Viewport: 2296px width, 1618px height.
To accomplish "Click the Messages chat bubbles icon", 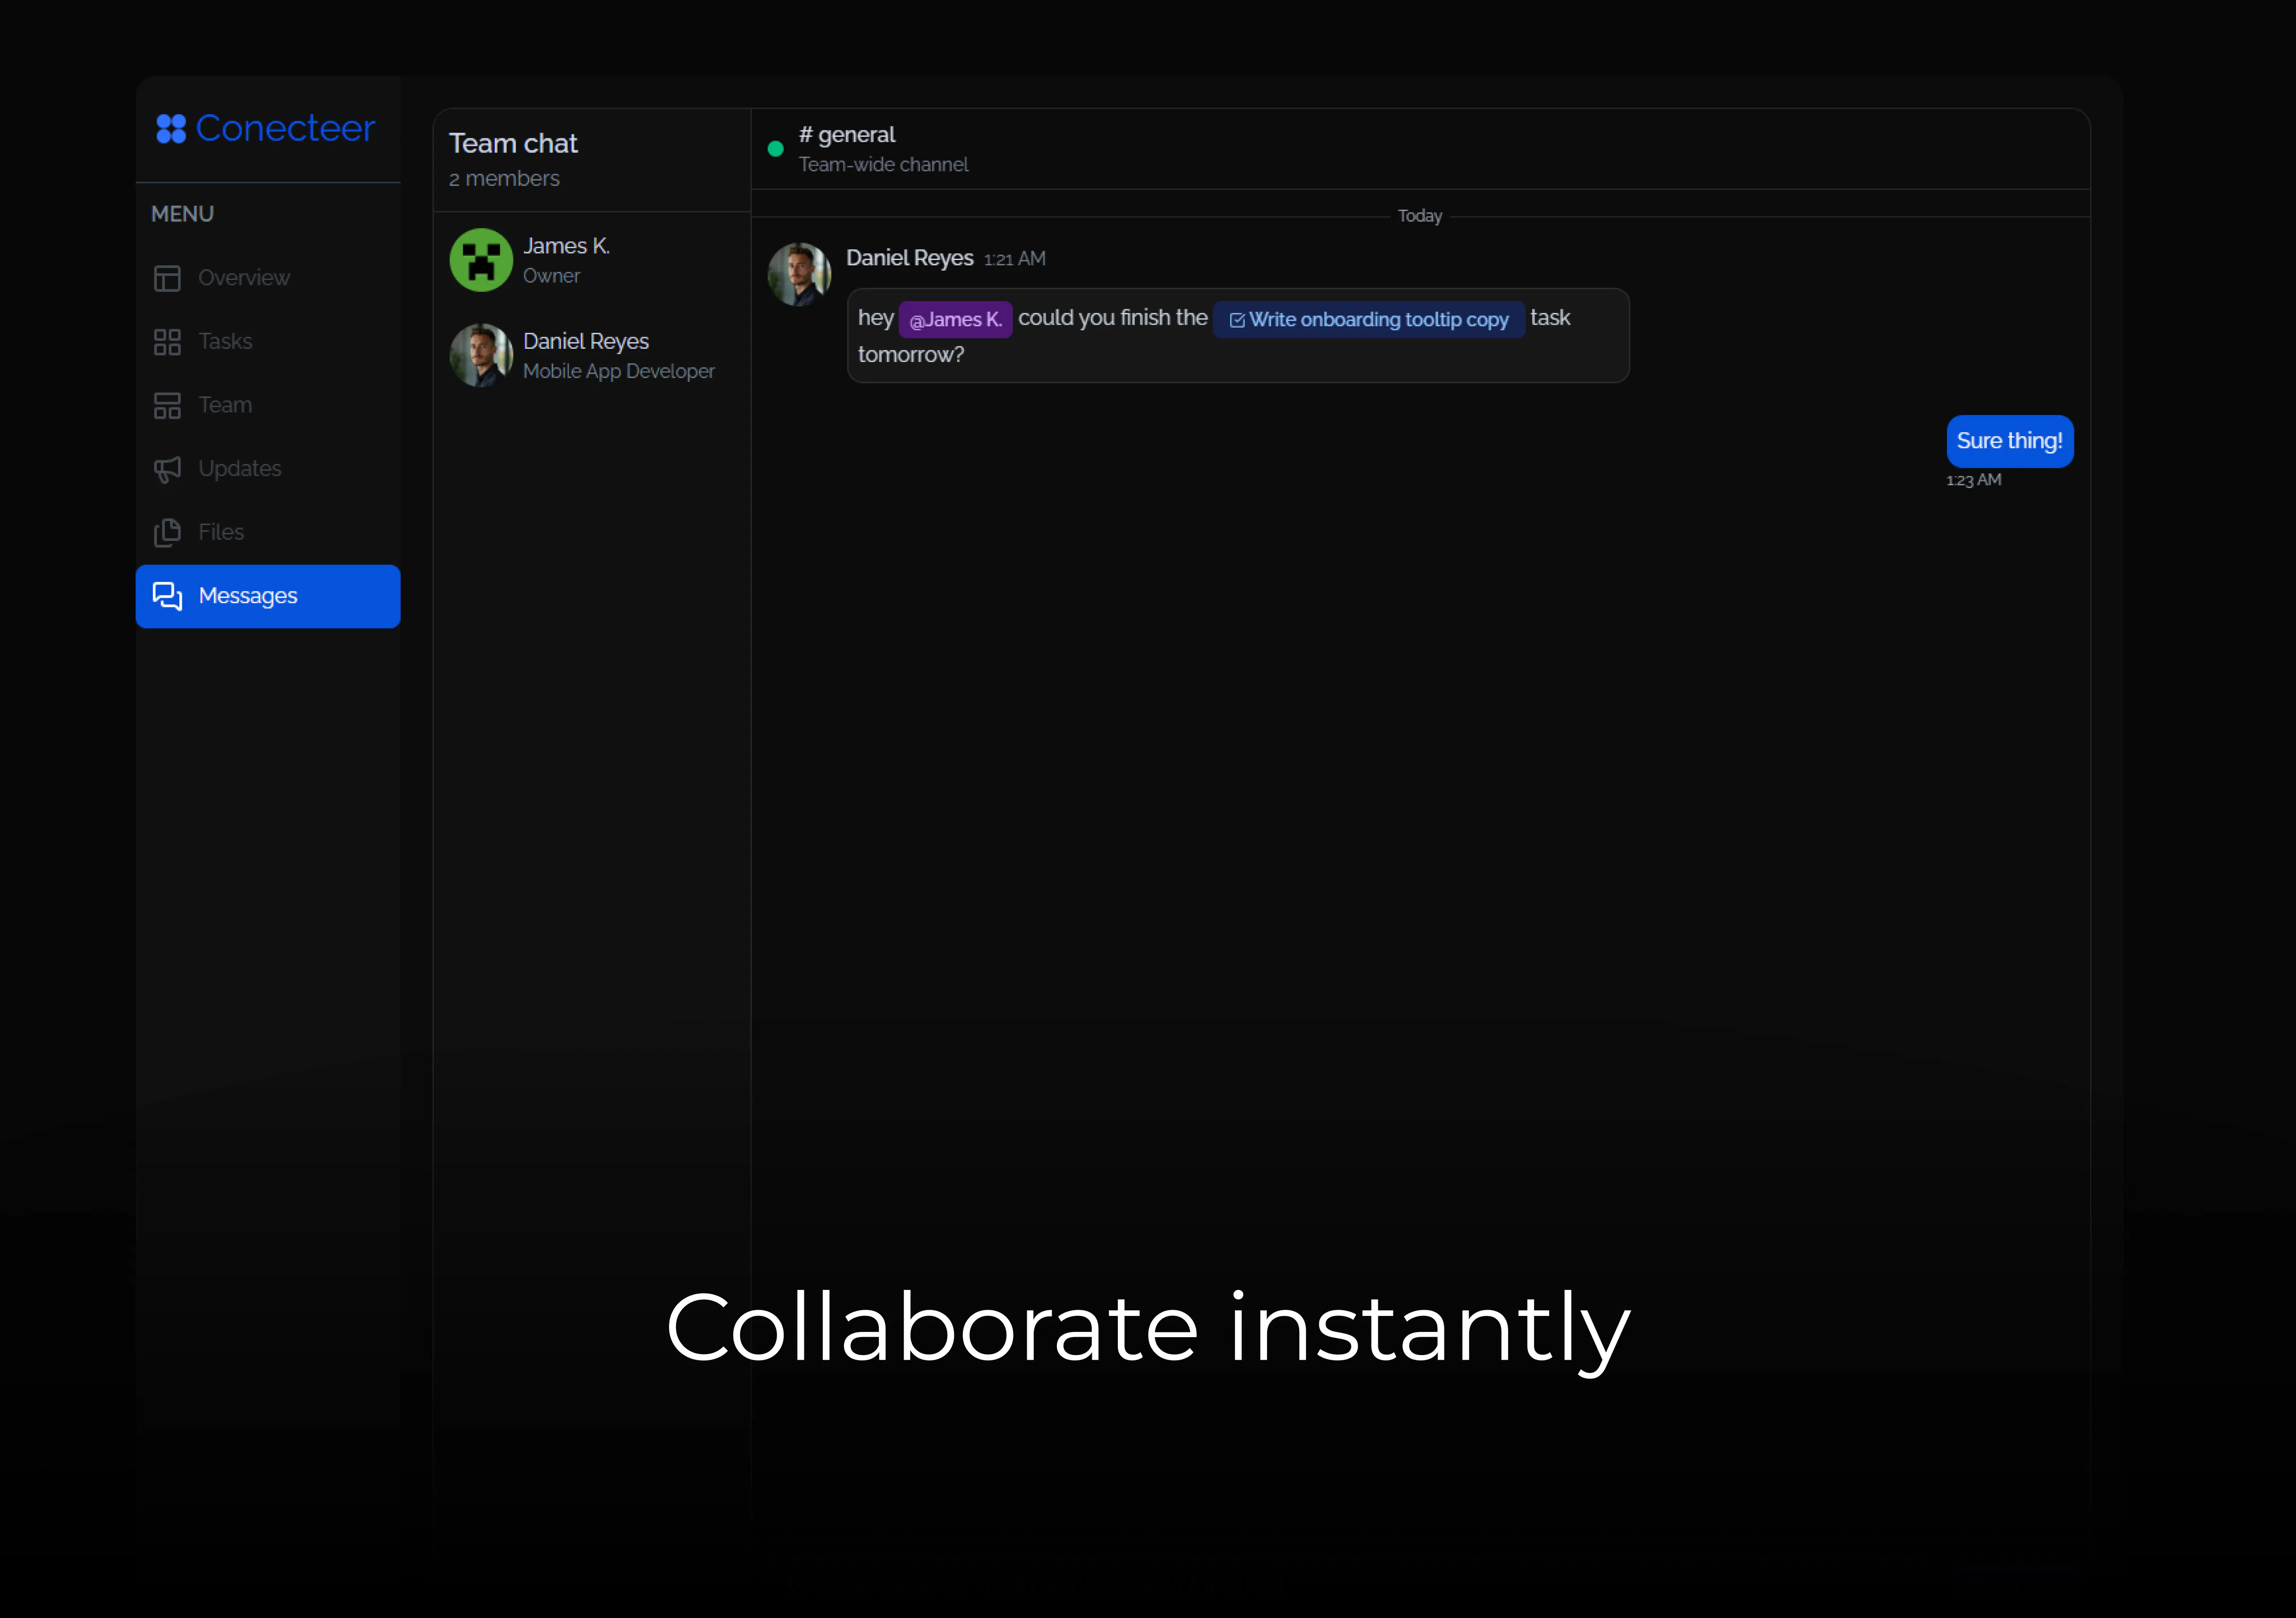I will 167,596.
